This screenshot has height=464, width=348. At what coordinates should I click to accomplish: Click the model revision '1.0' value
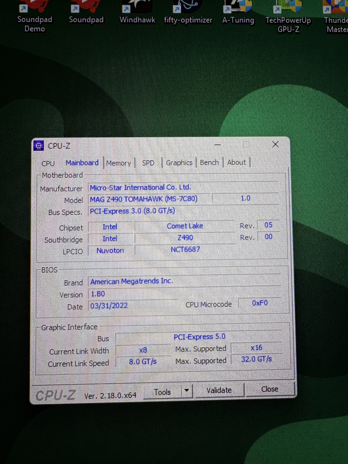click(x=245, y=198)
